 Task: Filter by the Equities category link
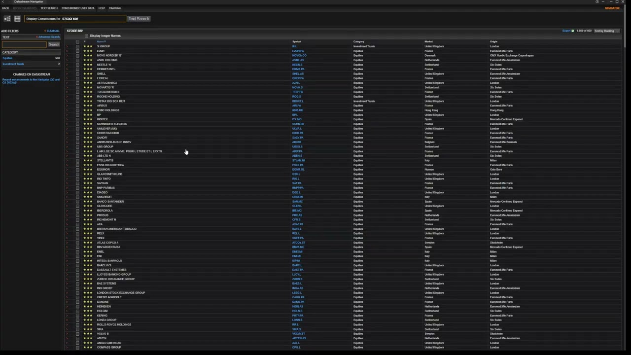tap(7, 58)
